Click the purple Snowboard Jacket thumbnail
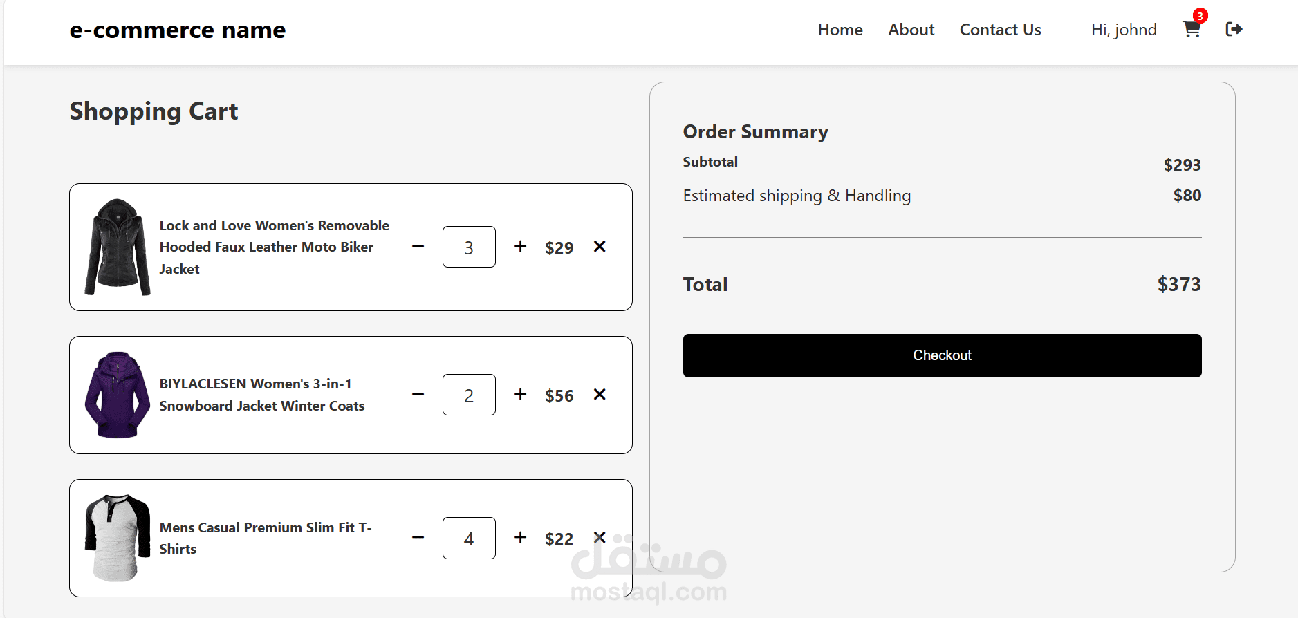This screenshot has height=618, width=1298. coord(117,395)
